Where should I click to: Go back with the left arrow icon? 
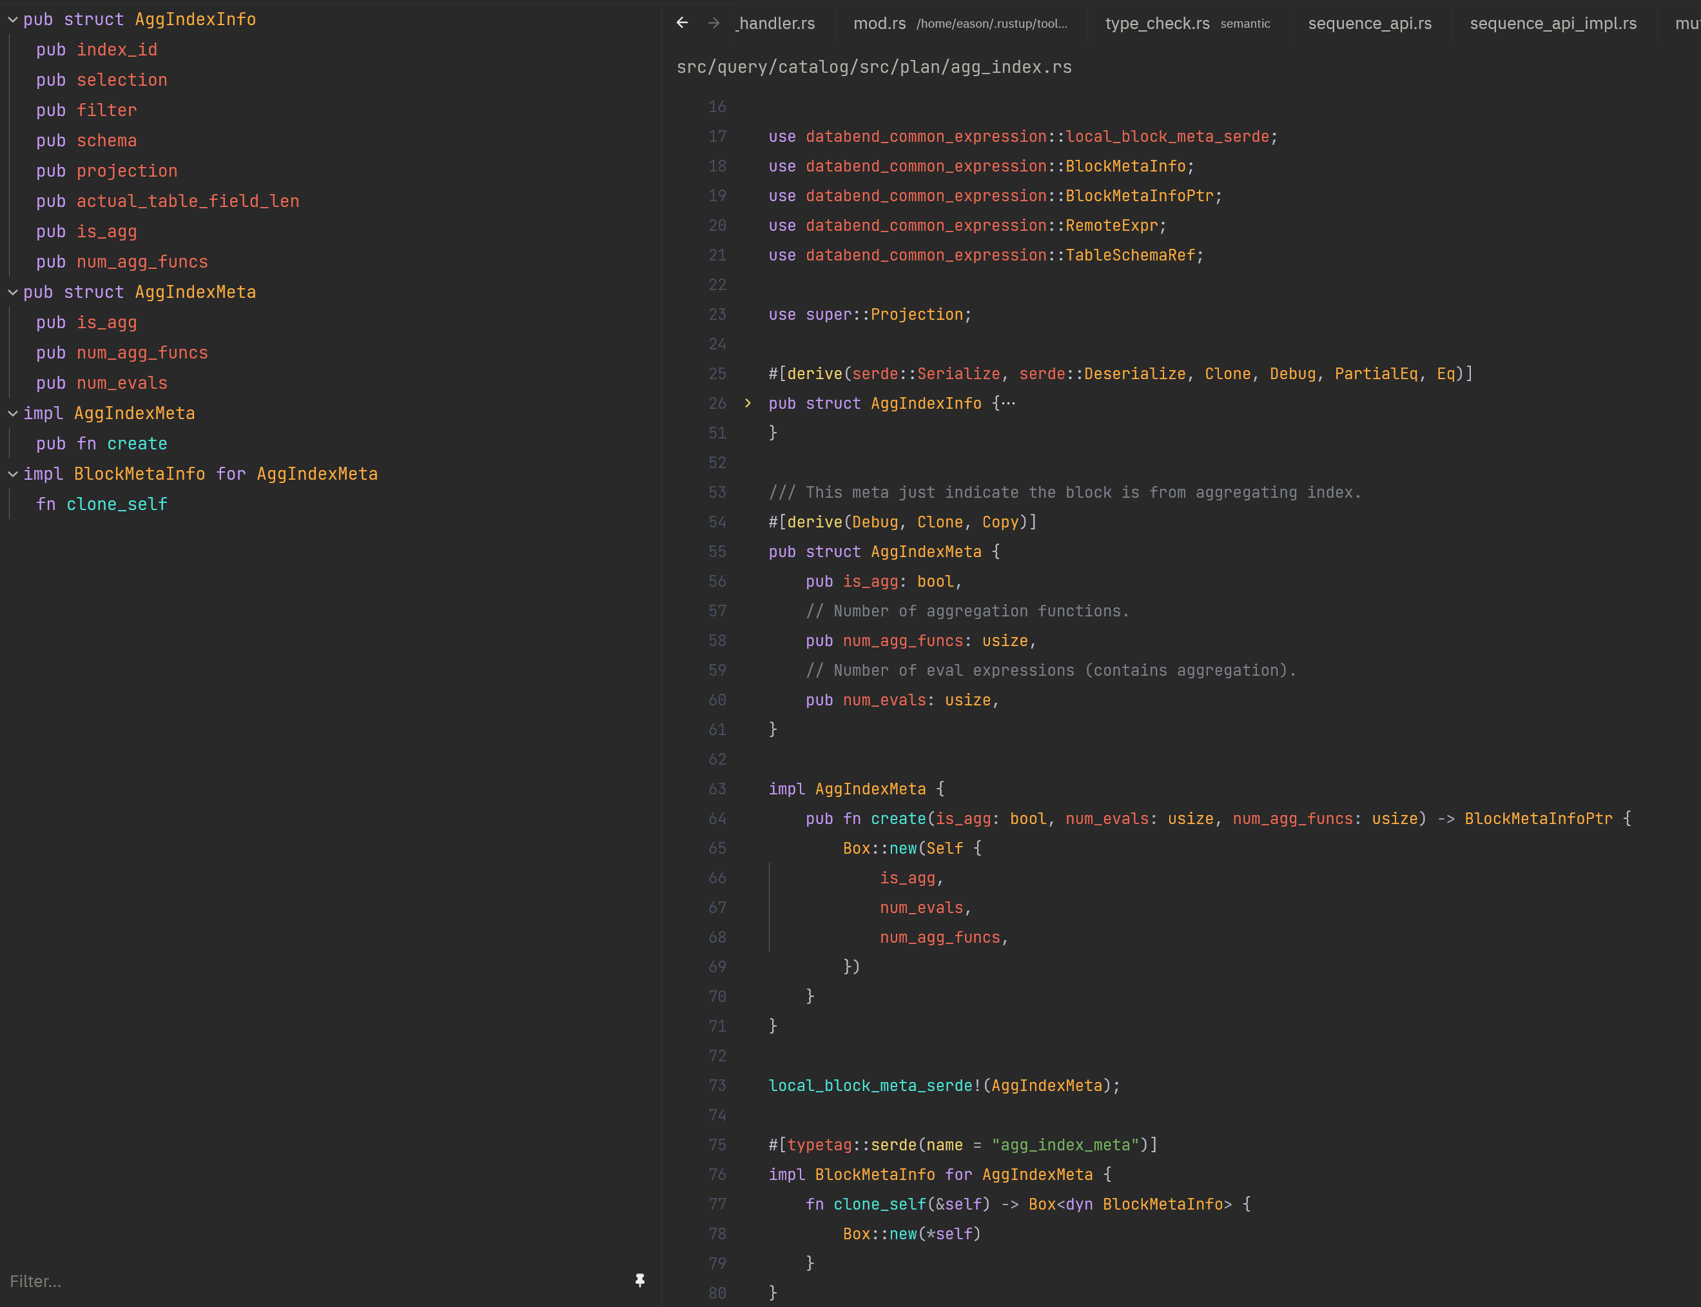682,23
